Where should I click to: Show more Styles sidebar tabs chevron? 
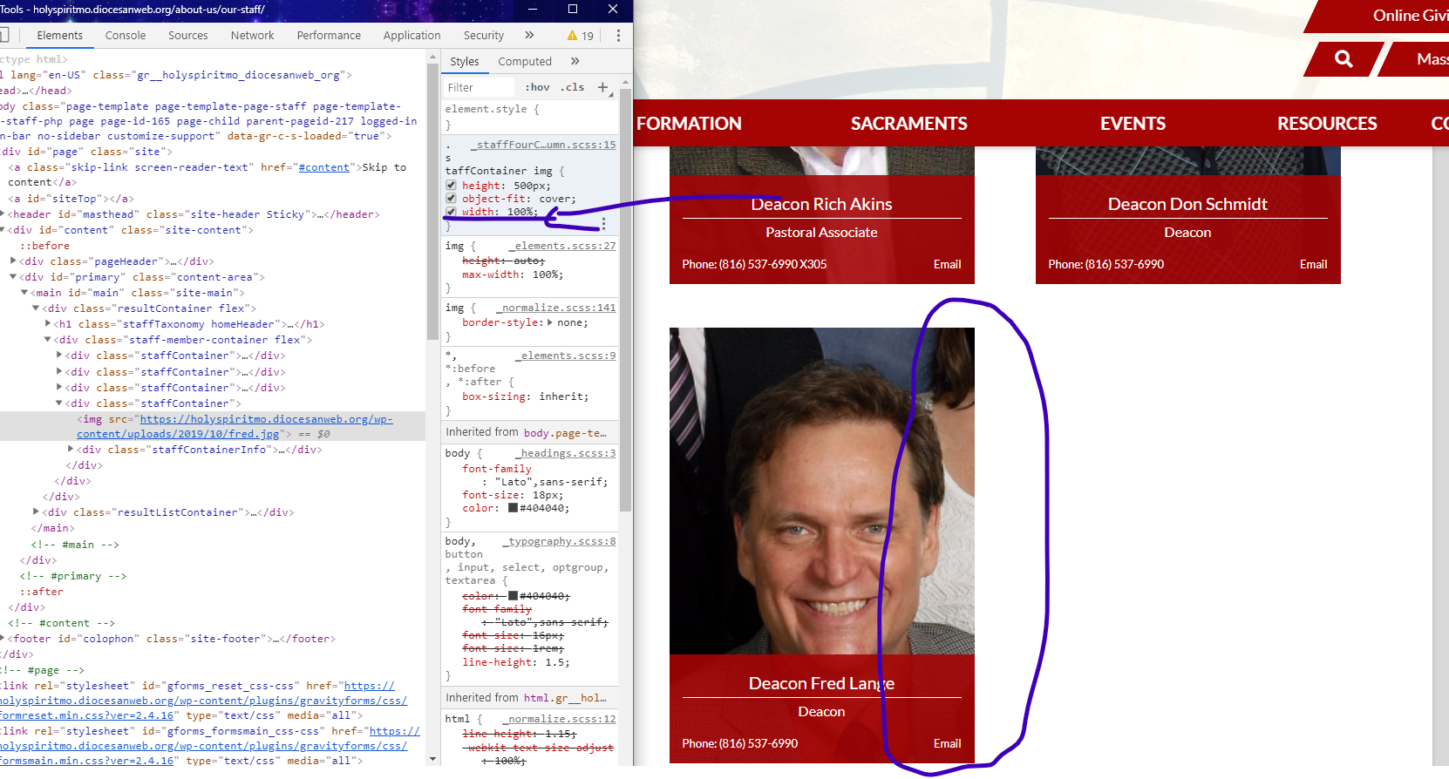575,61
